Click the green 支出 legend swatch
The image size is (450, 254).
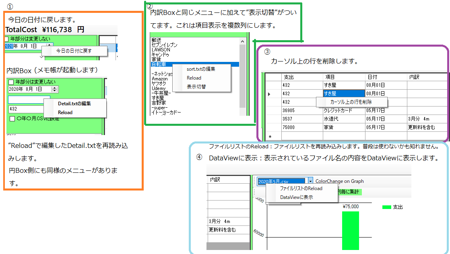coord(387,207)
